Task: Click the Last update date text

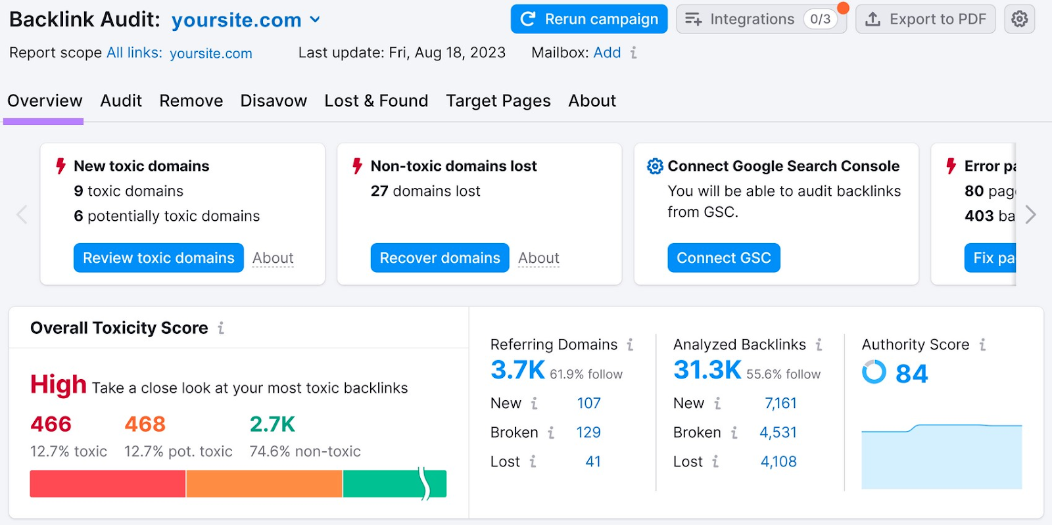Action: coord(402,53)
